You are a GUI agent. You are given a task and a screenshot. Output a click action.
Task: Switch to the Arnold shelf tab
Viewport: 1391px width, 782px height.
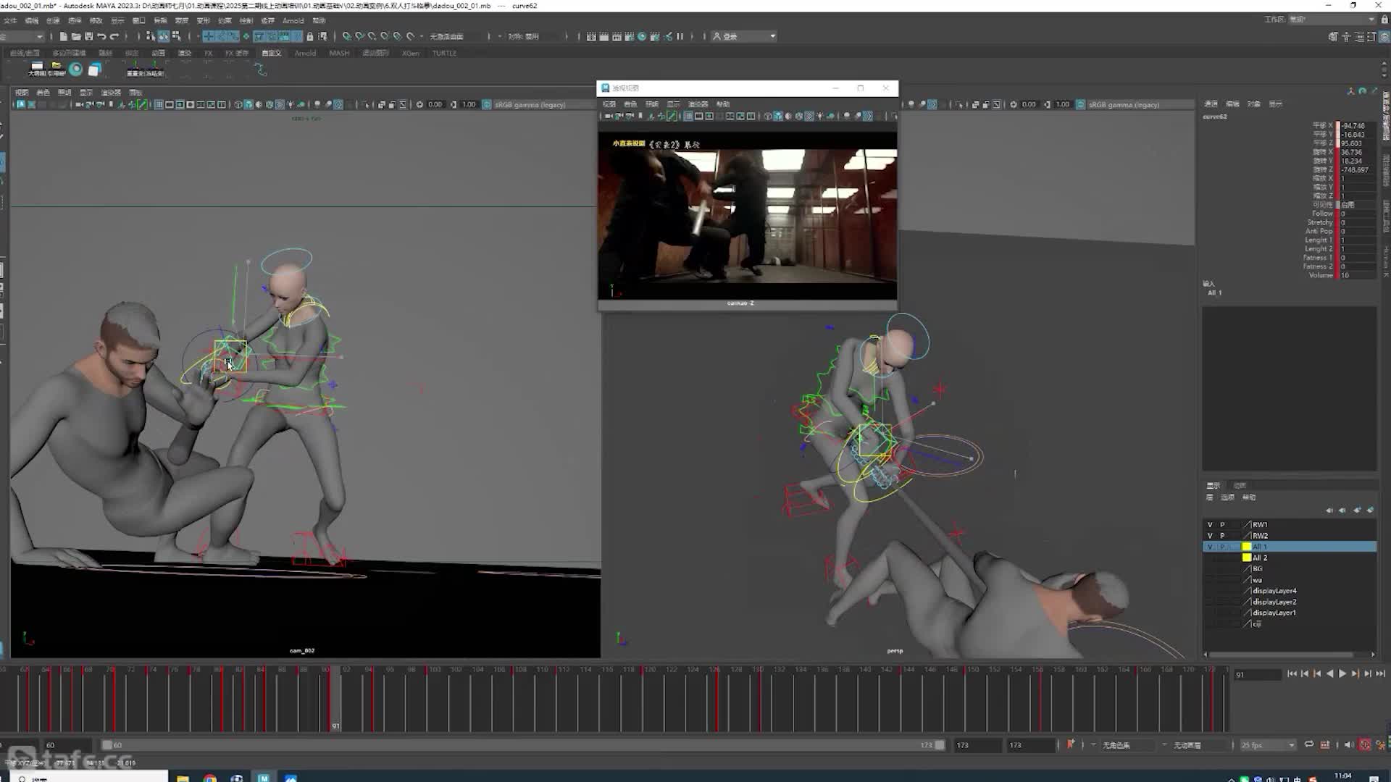[x=305, y=53]
